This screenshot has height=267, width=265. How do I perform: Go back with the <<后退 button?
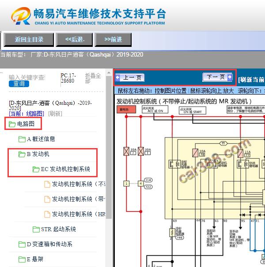(x=74, y=39)
